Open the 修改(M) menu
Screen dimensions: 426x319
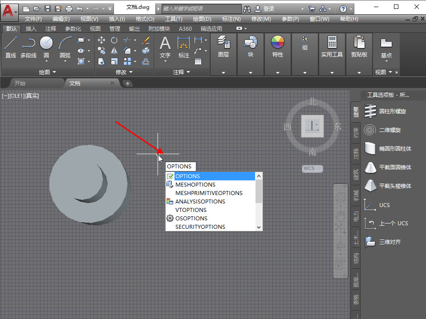tap(261, 19)
